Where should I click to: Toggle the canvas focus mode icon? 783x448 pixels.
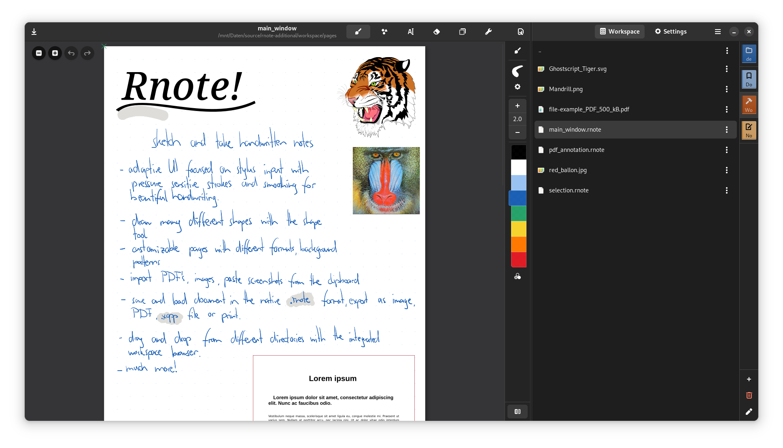(x=521, y=32)
